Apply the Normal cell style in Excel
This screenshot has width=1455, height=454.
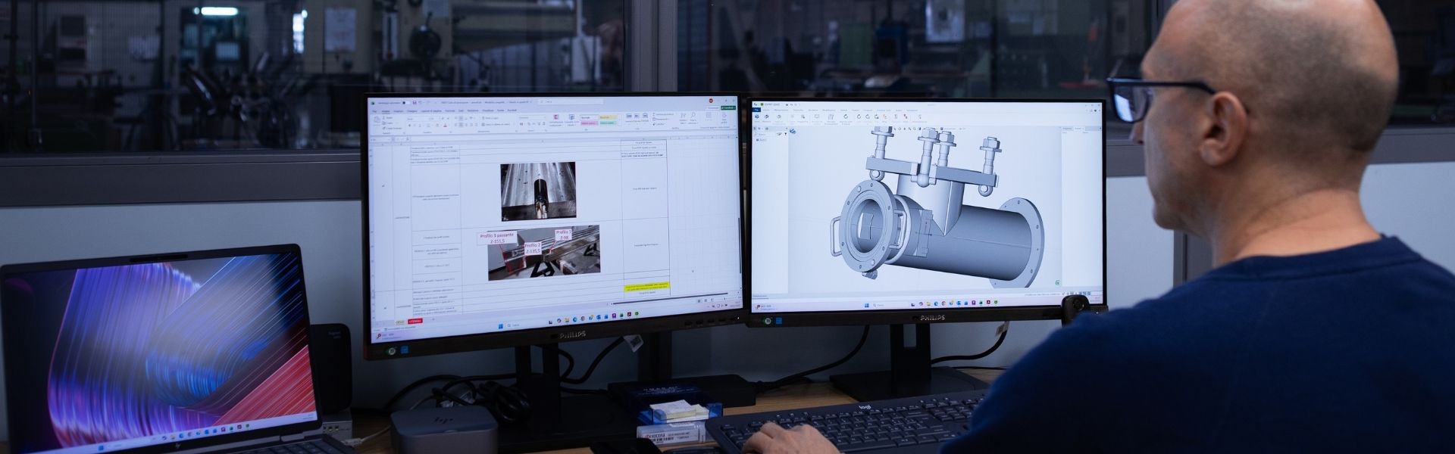pyautogui.click(x=589, y=117)
